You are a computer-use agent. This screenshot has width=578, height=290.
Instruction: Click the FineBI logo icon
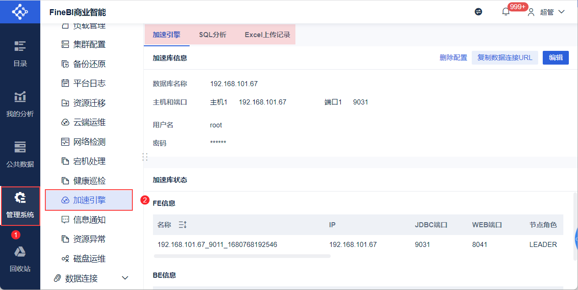coord(20,11)
